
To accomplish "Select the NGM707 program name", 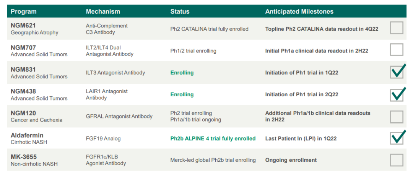I will (23, 48).
